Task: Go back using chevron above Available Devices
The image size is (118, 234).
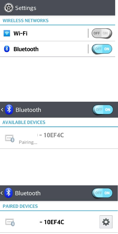Action: click(2, 110)
